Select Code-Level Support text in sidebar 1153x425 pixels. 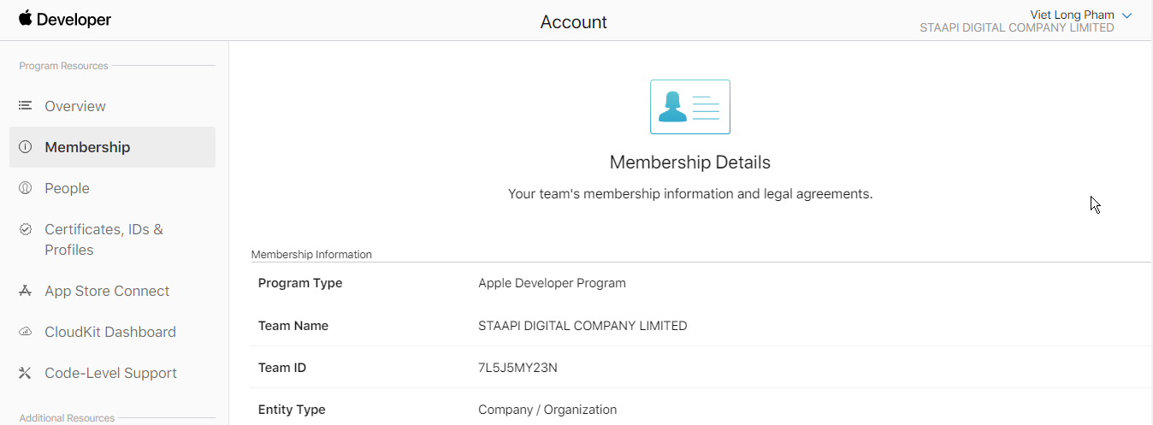coord(110,373)
